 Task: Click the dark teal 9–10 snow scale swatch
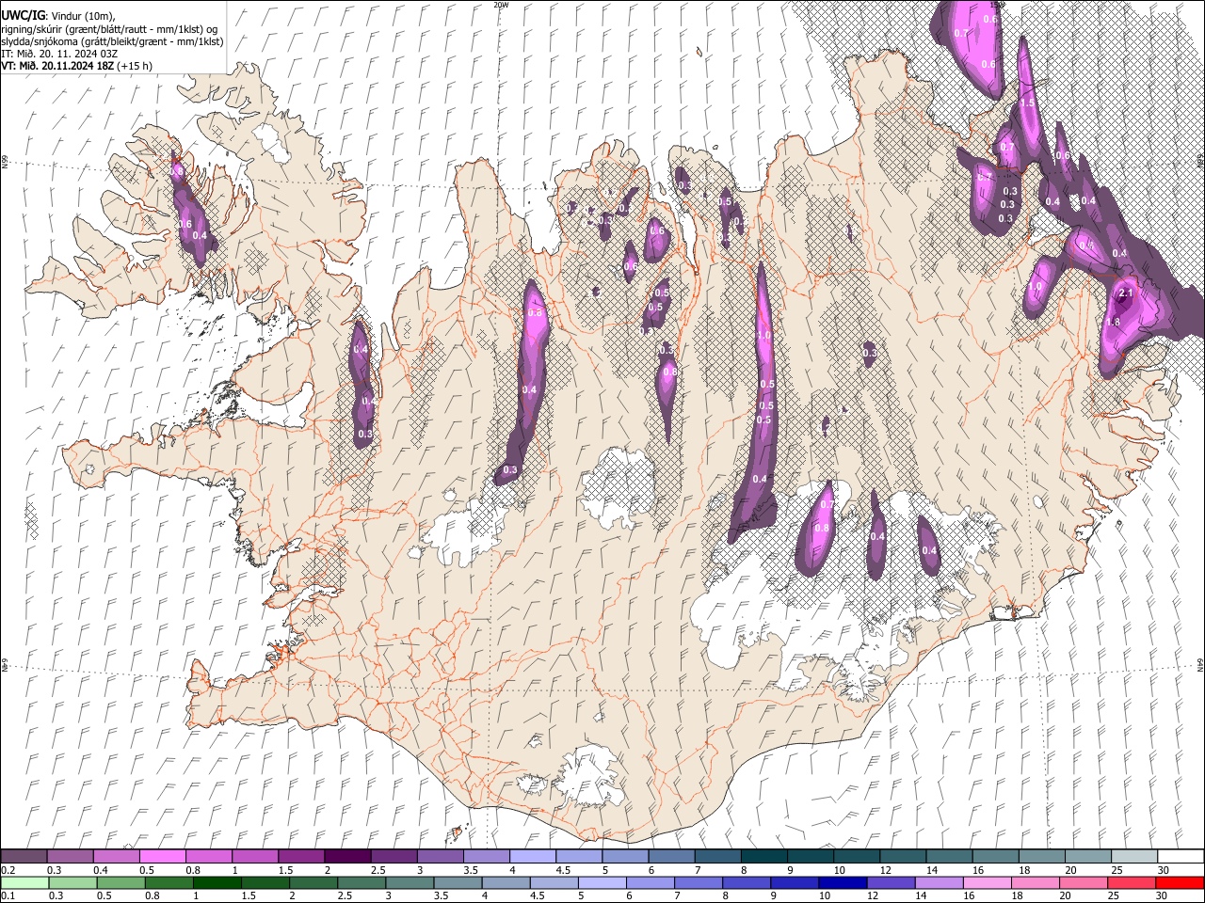(810, 856)
